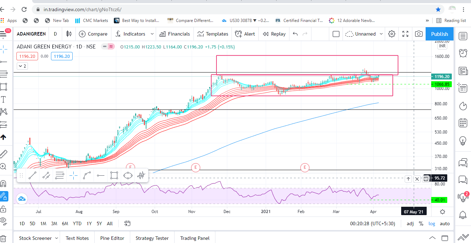This screenshot has height=243, width=471.
Task: Open the alerts clock panel
Action: click(x=463, y=53)
